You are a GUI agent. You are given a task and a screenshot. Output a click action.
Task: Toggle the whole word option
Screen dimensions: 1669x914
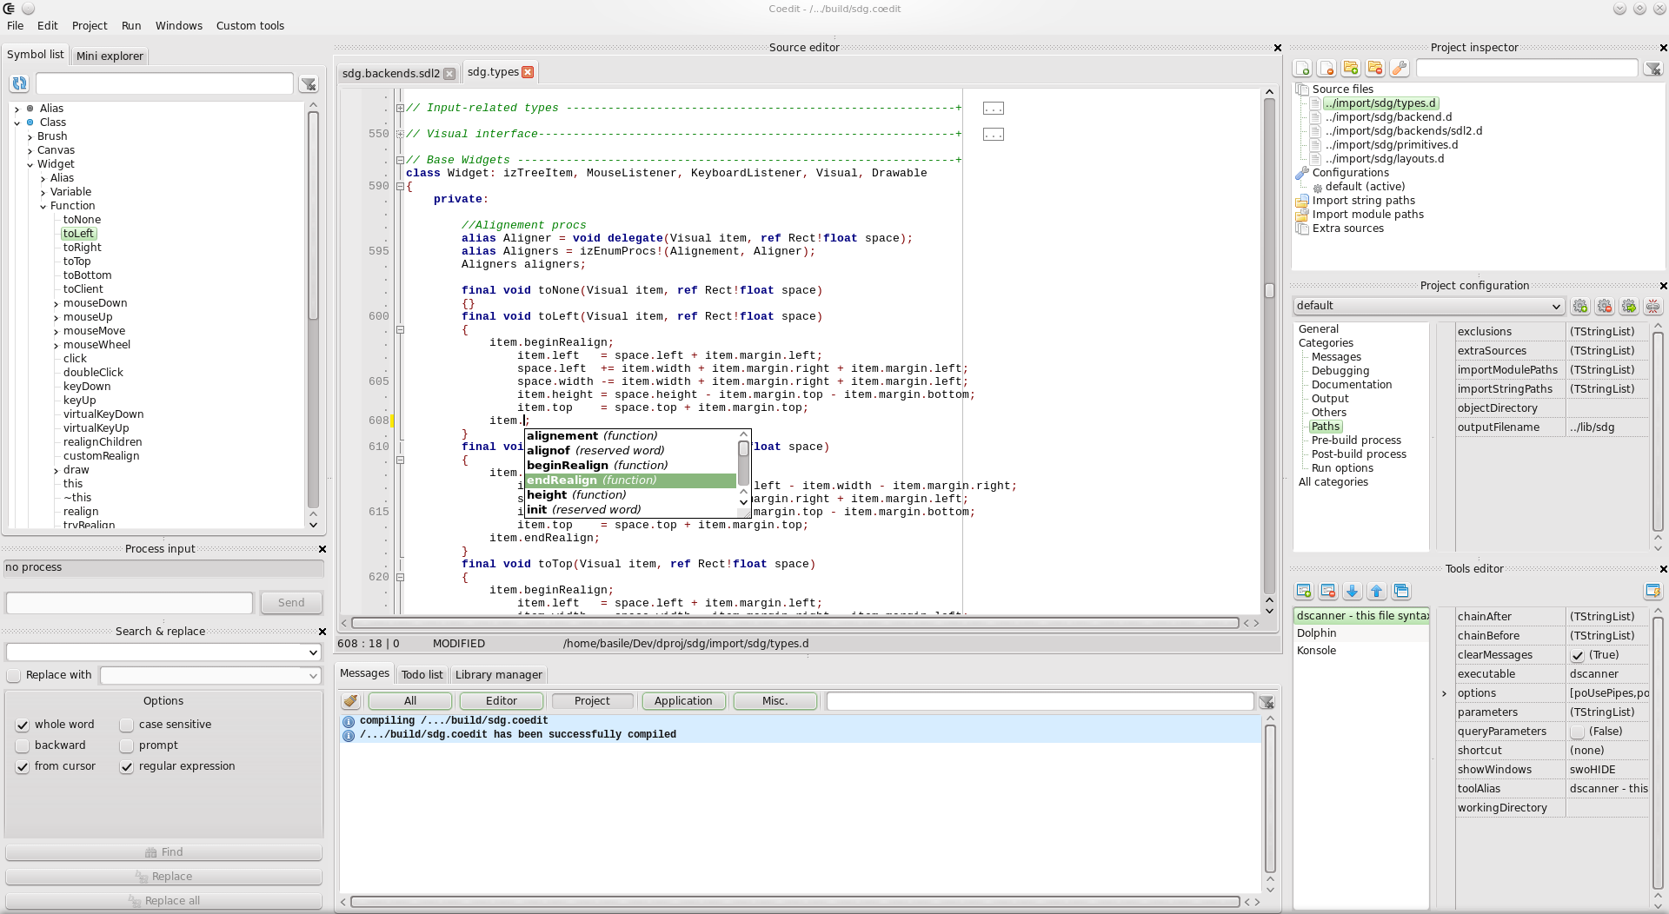coord(23,725)
